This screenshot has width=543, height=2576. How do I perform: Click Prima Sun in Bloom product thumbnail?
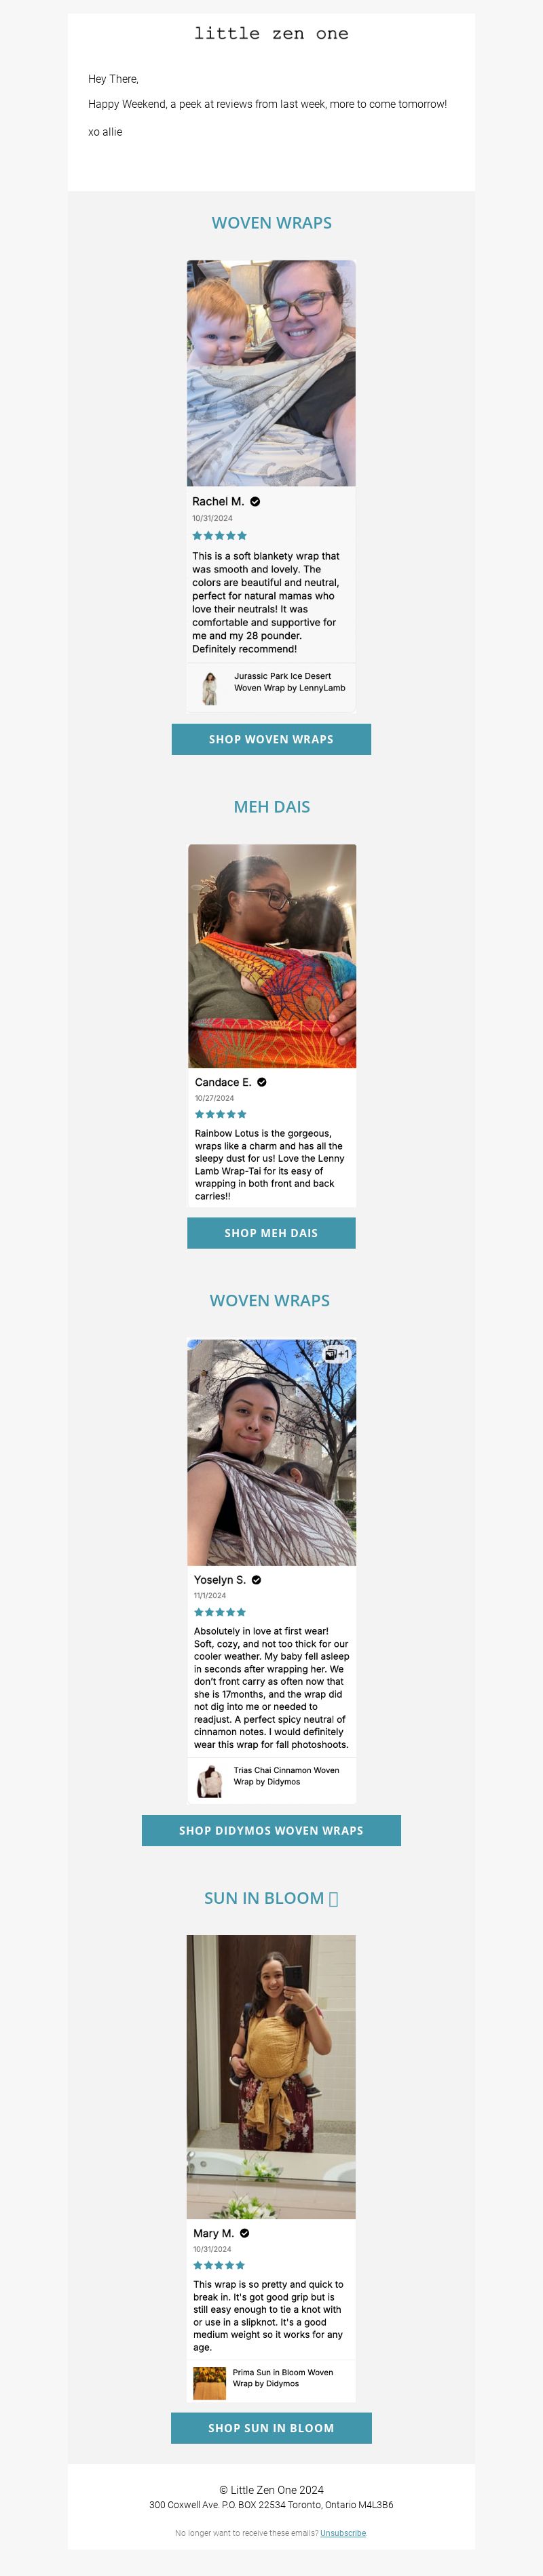click(210, 2383)
